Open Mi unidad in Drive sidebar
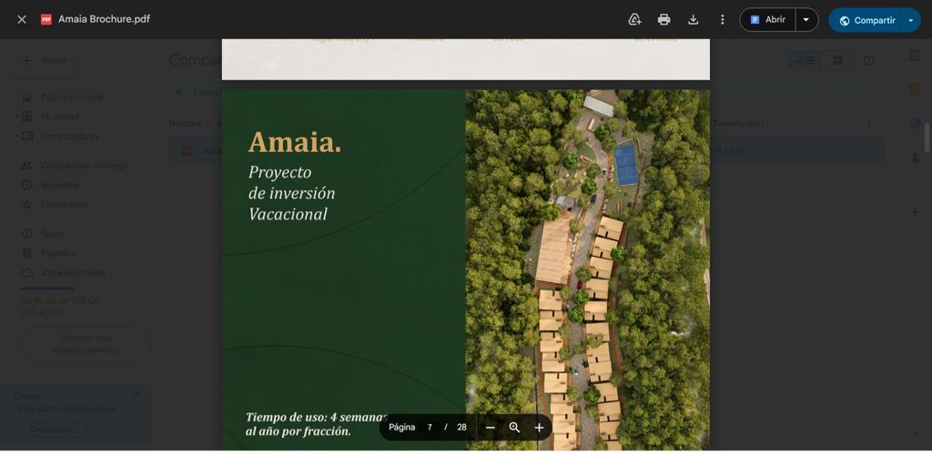932x465 pixels. click(59, 116)
